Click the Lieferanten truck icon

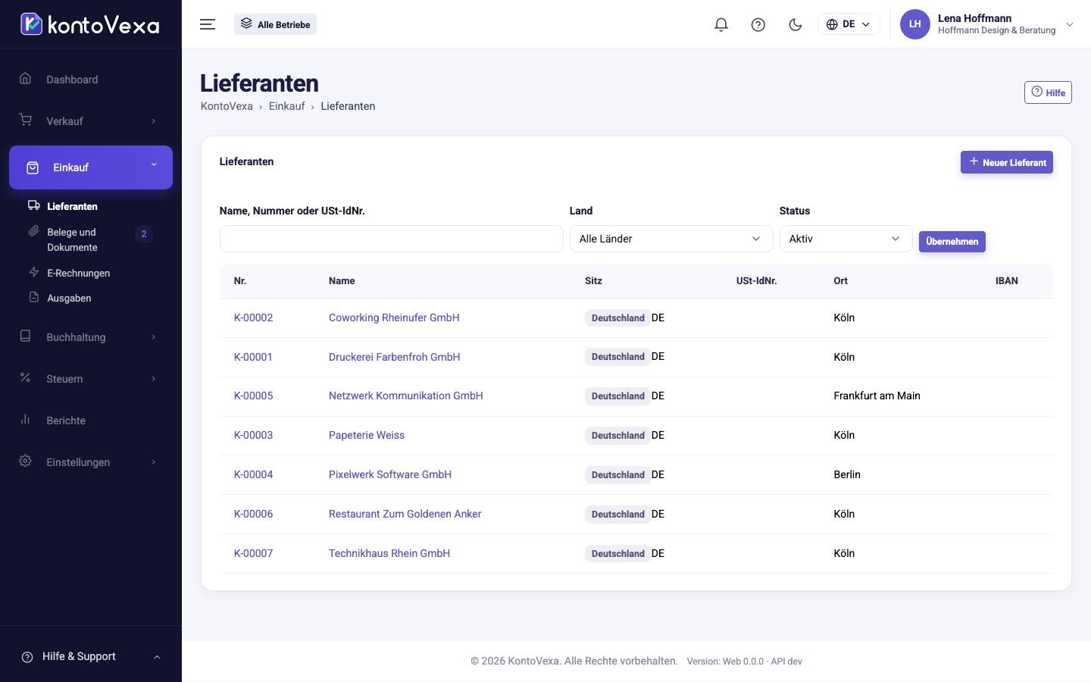click(33, 205)
